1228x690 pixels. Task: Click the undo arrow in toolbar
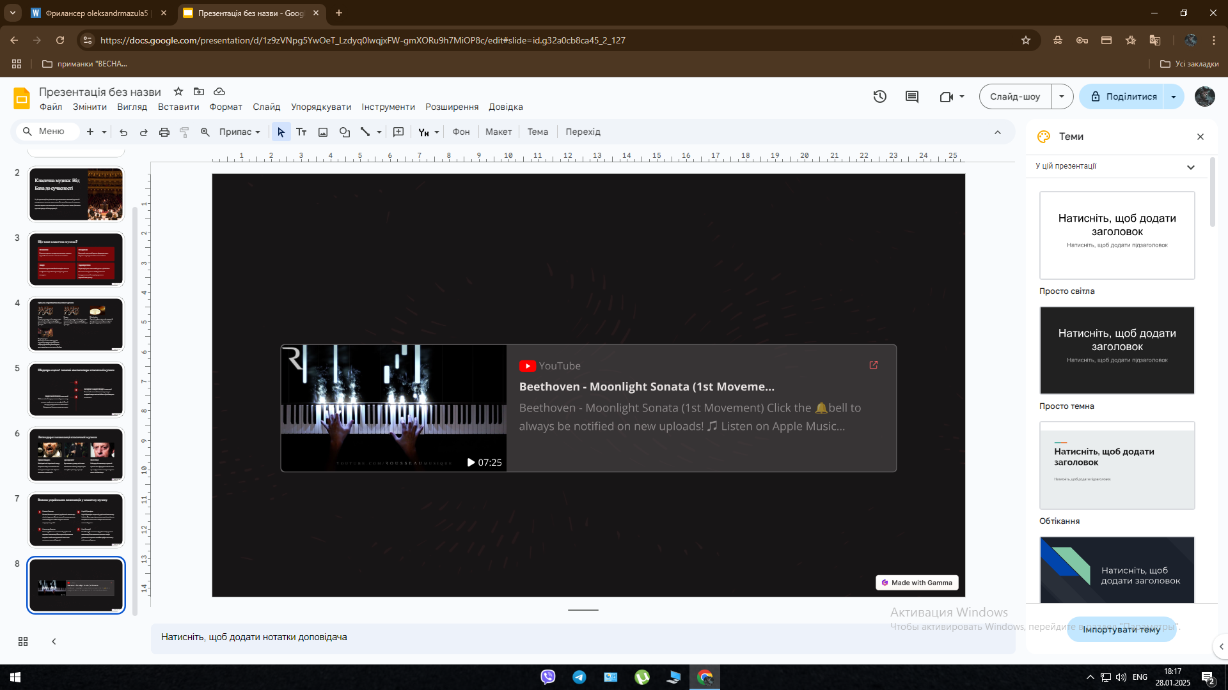pyautogui.click(x=123, y=132)
